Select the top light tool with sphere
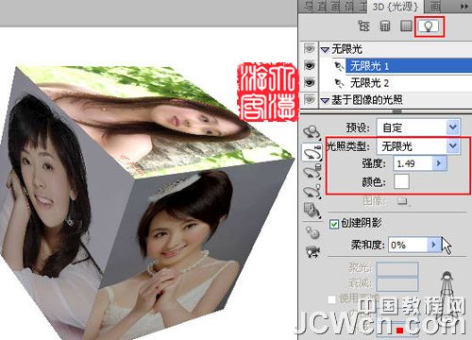The image size is (472, 340). click(x=312, y=131)
